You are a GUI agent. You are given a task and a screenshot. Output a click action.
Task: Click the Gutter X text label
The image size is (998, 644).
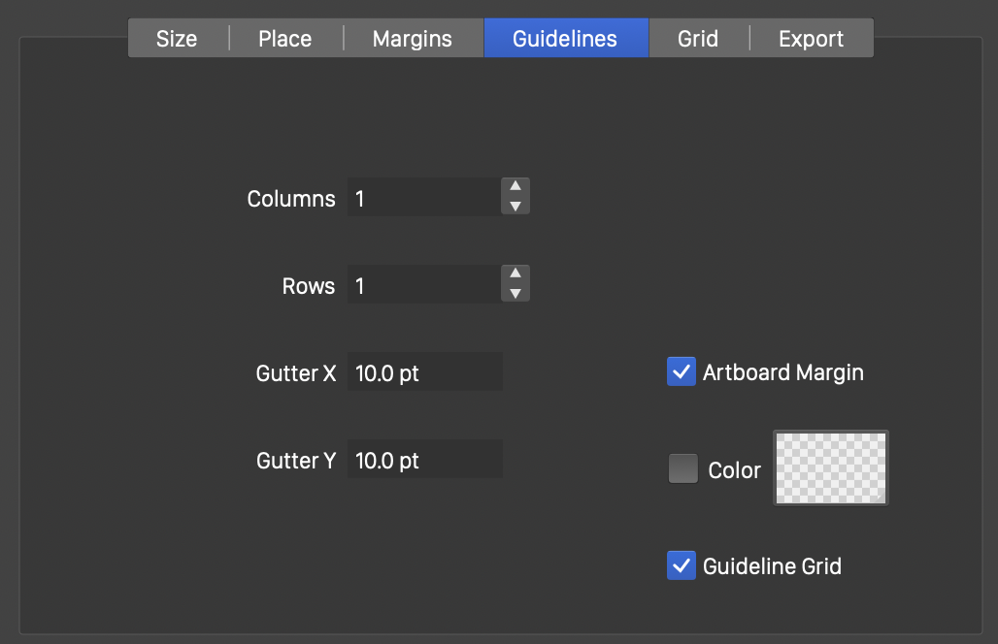[x=296, y=373]
